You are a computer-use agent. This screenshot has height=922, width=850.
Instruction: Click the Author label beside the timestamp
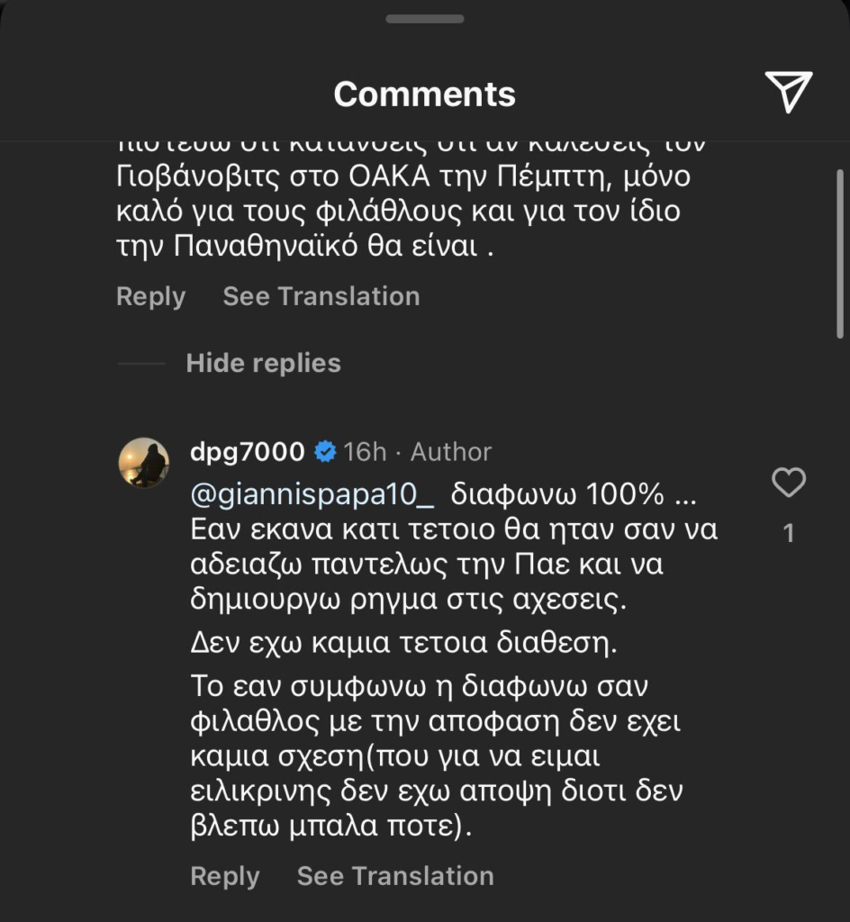click(451, 452)
